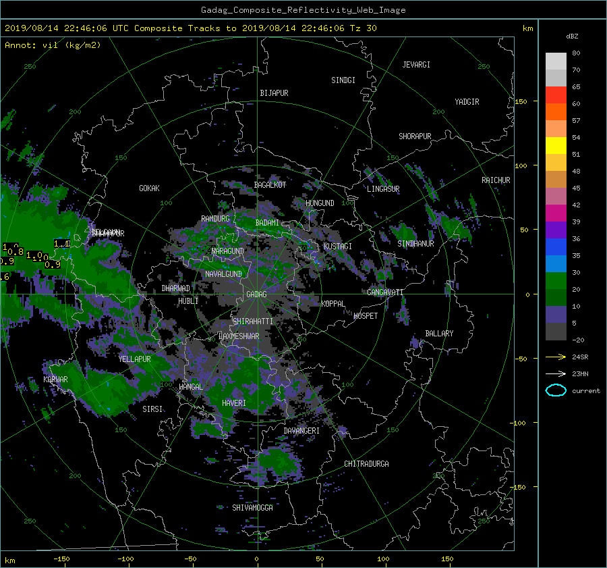Click the SINDGI city label
607x568 pixels.
(x=343, y=80)
